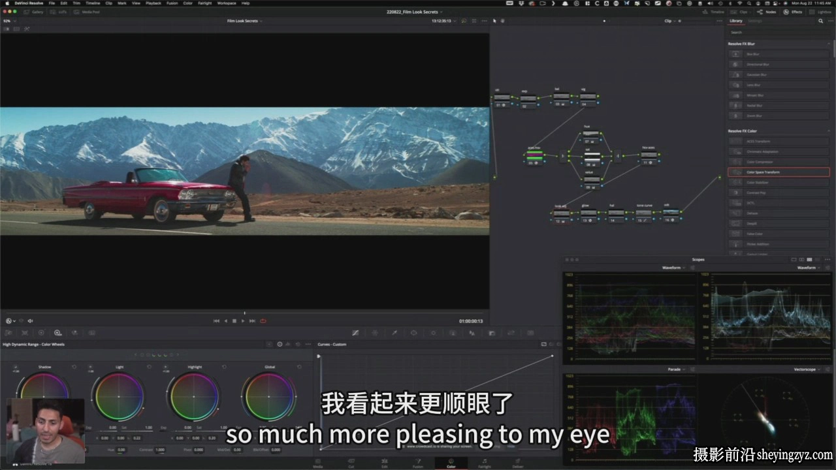Toggle the Nodes editor panel
The height and width of the screenshot is (470, 836).
click(767, 12)
